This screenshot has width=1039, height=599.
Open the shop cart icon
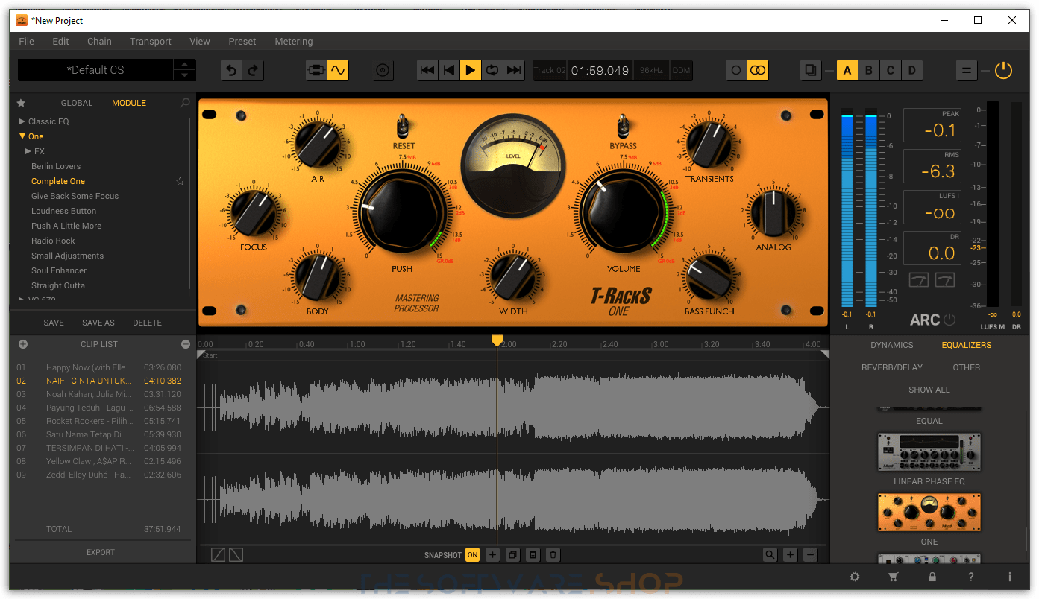click(894, 577)
